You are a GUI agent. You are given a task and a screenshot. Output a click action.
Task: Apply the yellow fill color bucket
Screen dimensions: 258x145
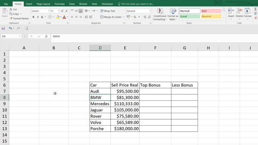(x=58, y=17)
